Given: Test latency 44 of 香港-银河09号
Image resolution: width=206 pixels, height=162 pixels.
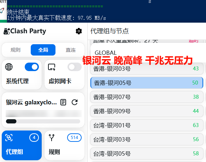Looking at the screenshot, I should point(196,111).
